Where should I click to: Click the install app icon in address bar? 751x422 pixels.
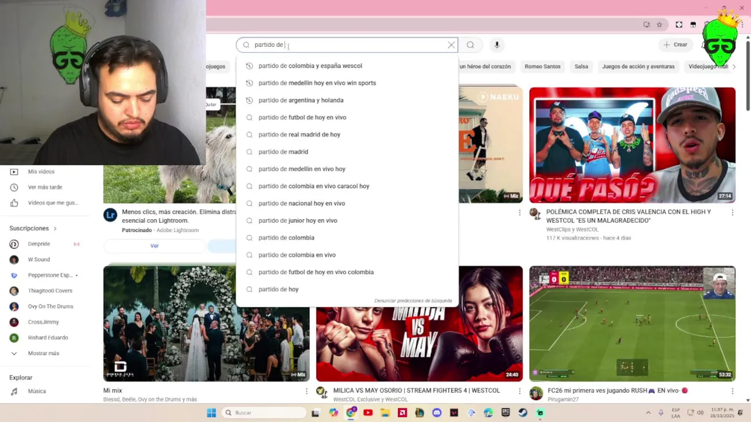pos(647,25)
